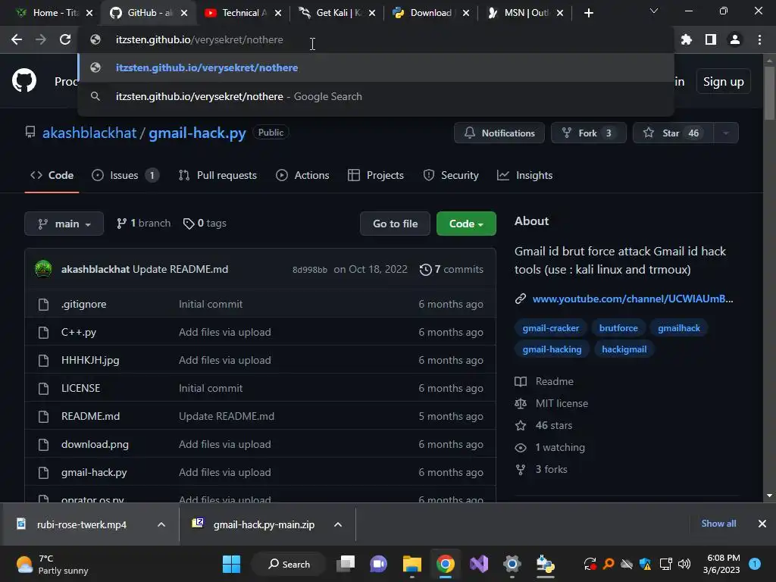View the 1 branch link
Viewport: 776px width, 582px height.
[143, 224]
